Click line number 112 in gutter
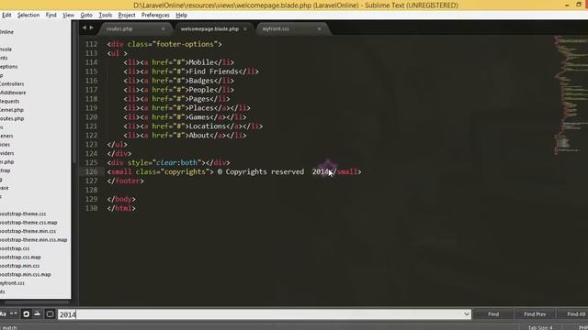 [91, 44]
